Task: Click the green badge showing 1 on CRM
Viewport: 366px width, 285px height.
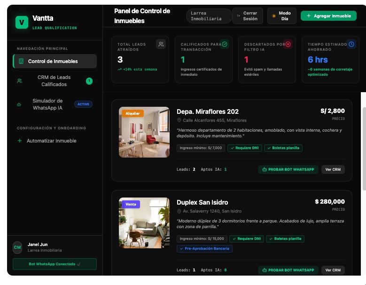Action: pos(89,81)
